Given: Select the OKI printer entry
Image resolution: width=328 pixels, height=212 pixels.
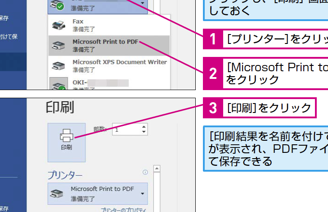Looking at the screenshot, I should pos(109,83).
